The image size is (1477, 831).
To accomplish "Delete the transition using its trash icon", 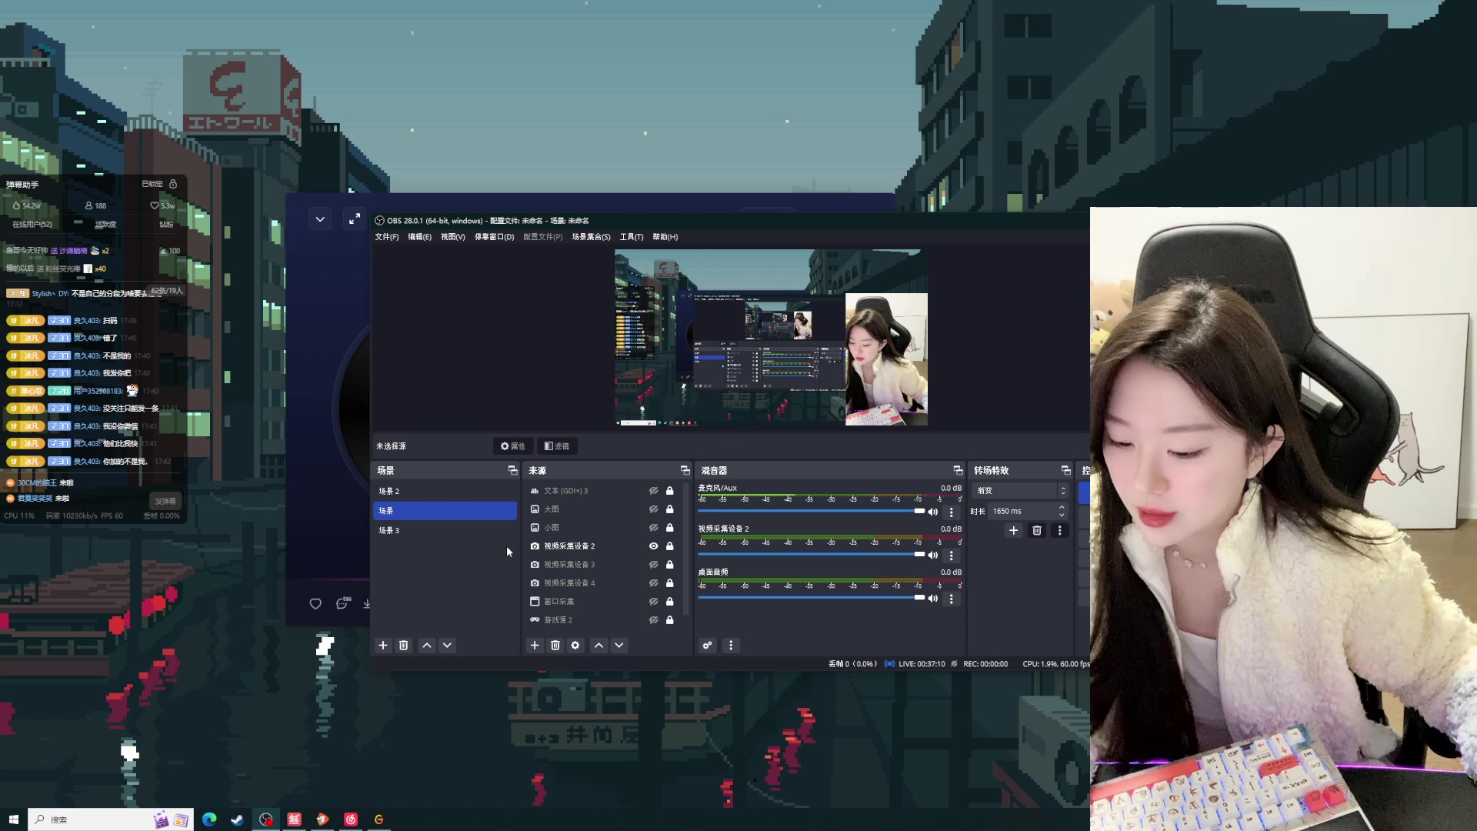I will click(x=1037, y=530).
